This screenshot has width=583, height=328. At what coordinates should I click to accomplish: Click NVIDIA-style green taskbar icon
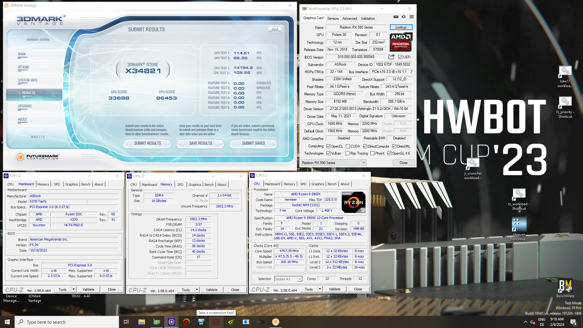[x=231, y=322]
